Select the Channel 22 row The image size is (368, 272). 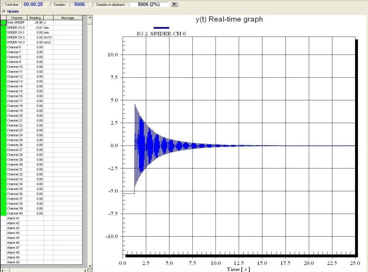(41, 125)
